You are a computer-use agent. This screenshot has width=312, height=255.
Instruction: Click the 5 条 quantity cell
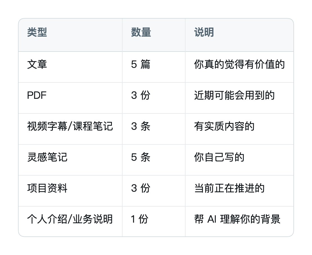point(154,160)
